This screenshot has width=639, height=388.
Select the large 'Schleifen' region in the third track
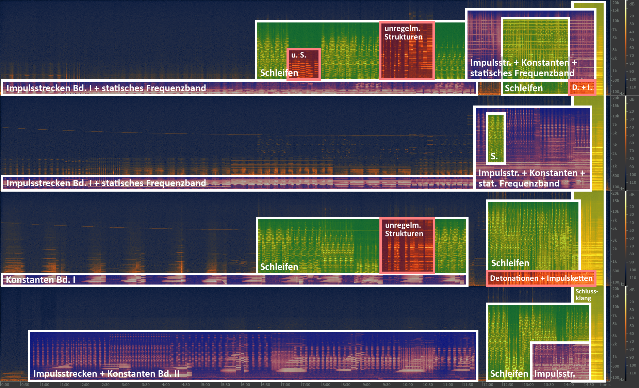pyautogui.click(x=318, y=246)
